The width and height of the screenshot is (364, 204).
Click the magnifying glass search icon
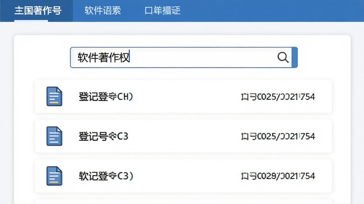(x=283, y=57)
